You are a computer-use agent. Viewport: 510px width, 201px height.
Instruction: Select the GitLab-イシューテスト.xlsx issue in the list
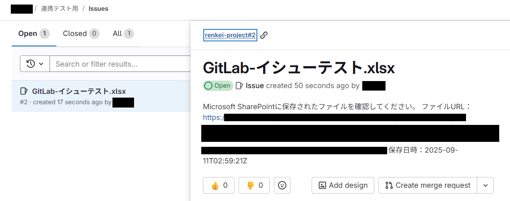79,91
